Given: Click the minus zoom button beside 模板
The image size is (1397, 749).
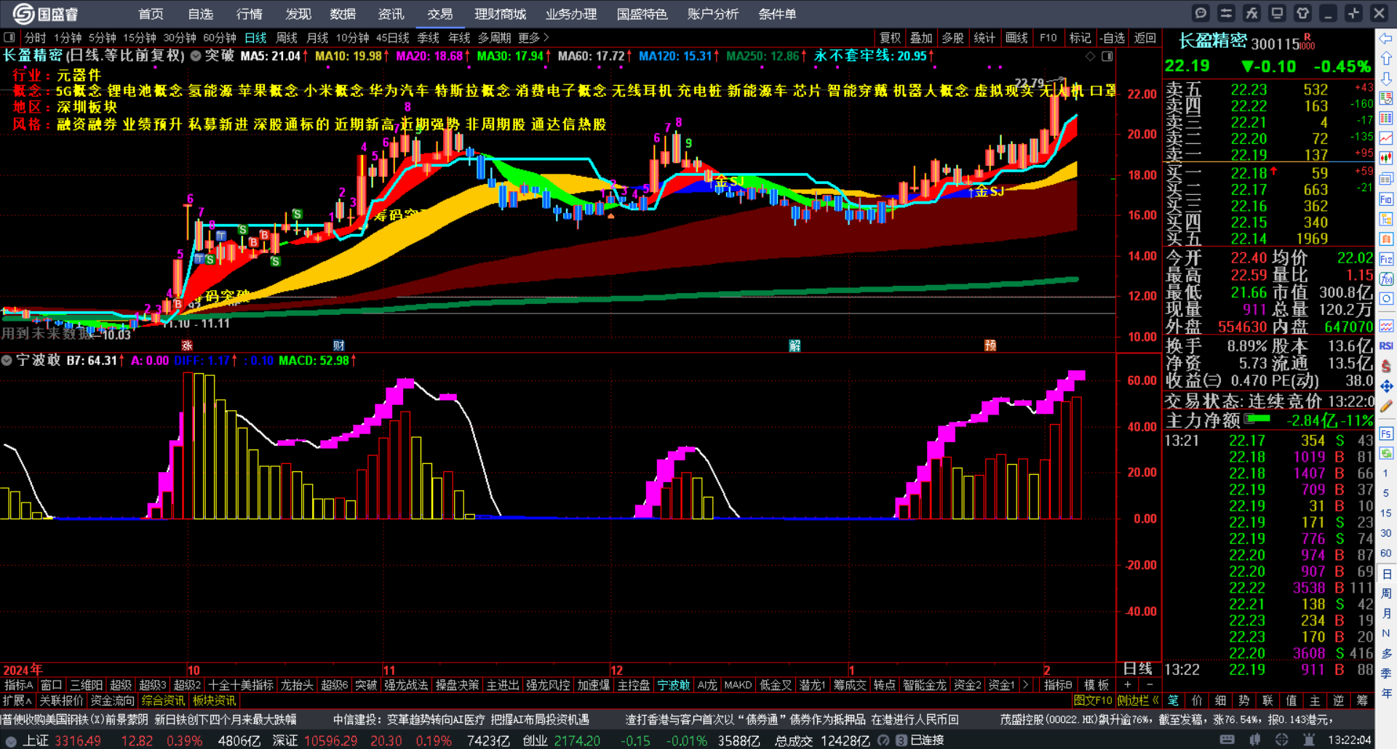Looking at the screenshot, I should point(1150,685).
